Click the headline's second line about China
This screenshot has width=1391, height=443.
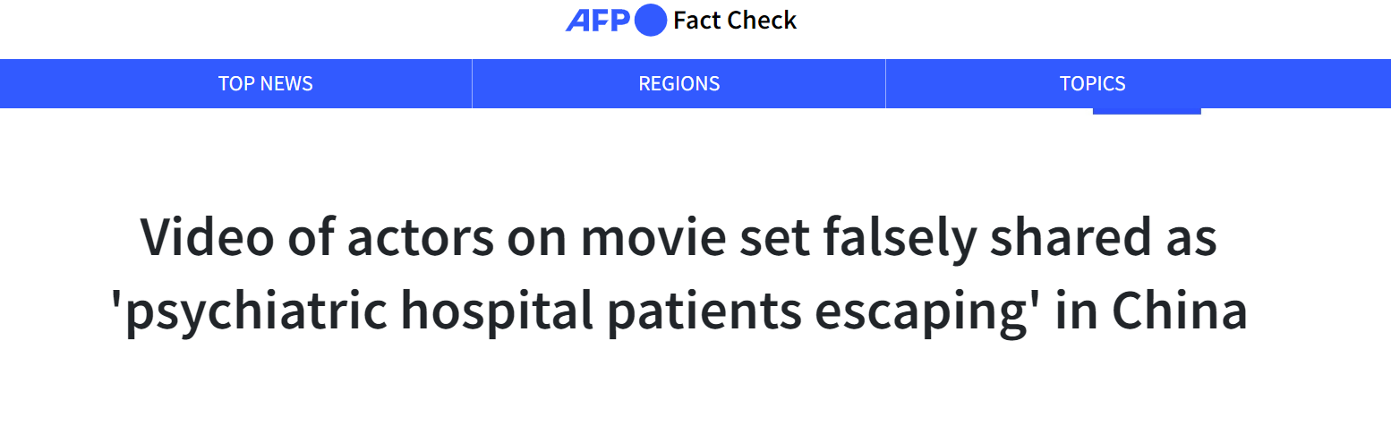(x=679, y=311)
